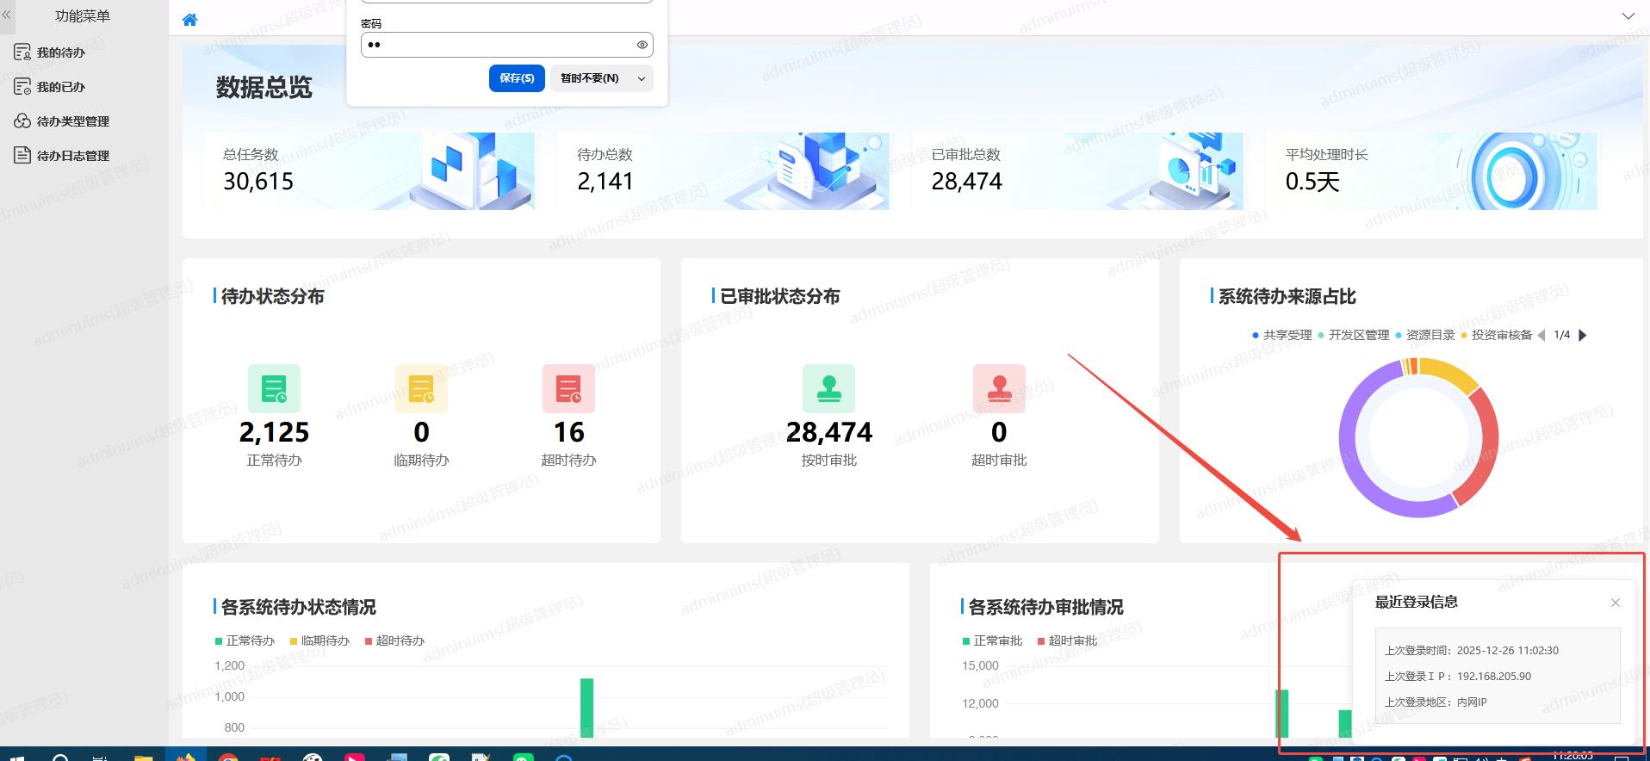
Task: Click the red 超时审批 stamp icon
Action: 999,389
